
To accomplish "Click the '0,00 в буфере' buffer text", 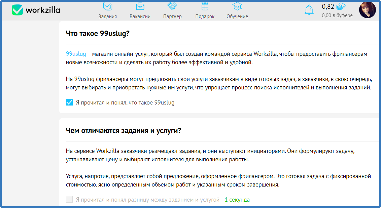I will coord(337,15).
